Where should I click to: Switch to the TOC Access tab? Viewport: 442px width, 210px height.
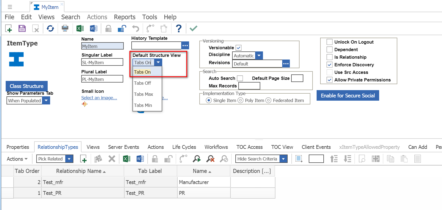[x=249, y=147]
